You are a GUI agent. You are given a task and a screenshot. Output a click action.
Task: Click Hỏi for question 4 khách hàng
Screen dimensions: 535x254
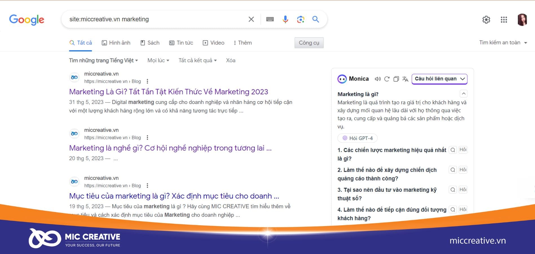coord(463,210)
